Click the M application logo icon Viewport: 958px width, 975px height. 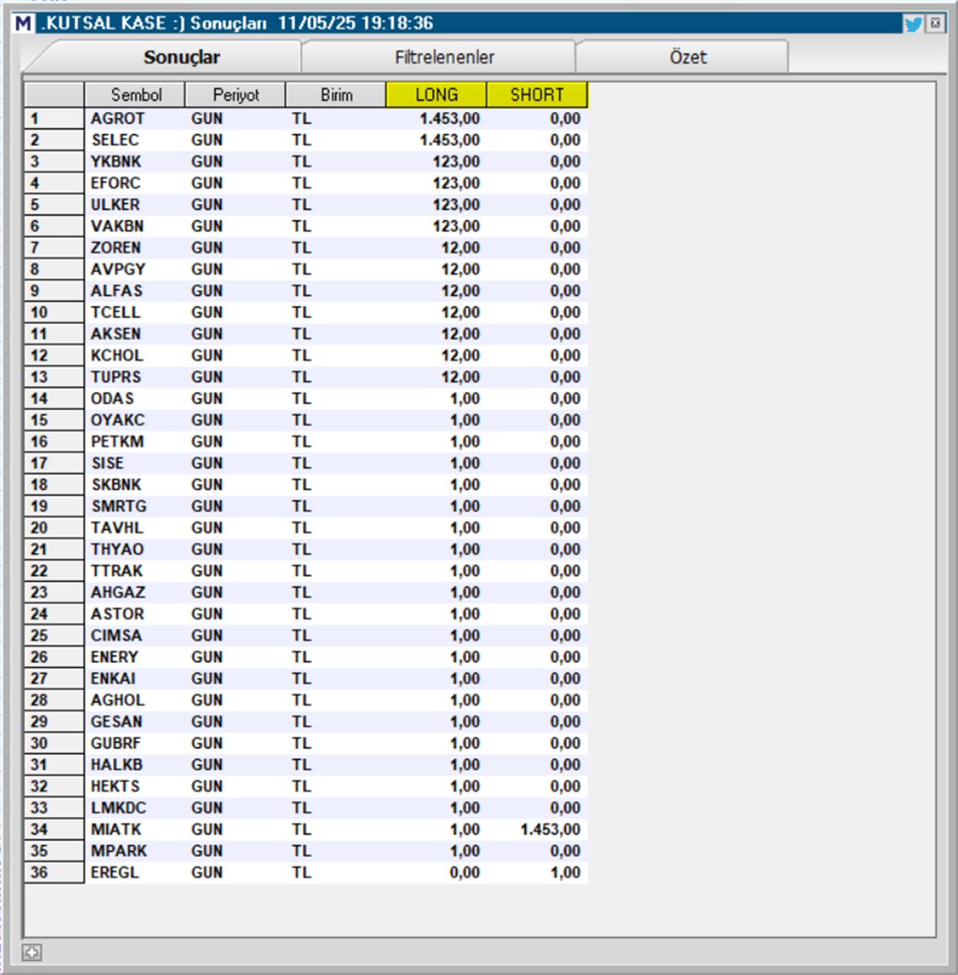[24, 24]
